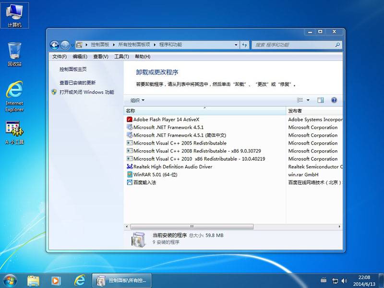Click publisher win.rar GmbH

pyautogui.click(x=303, y=175)
